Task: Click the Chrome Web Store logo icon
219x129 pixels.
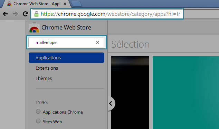Action: 34,27
